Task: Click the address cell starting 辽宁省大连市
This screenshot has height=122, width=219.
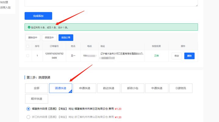Action: pyautogui.click(x=122, y=56)
